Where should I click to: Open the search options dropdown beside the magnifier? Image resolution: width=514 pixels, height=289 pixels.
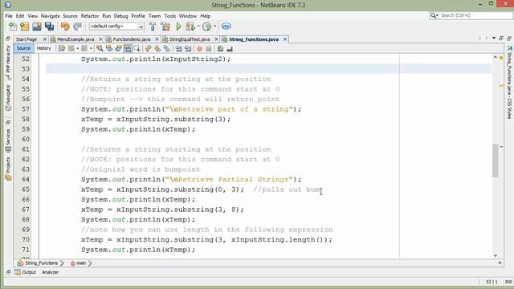(437, 15)
